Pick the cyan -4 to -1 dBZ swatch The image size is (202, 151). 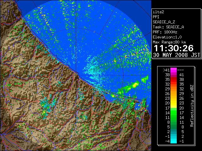point(174,141)
